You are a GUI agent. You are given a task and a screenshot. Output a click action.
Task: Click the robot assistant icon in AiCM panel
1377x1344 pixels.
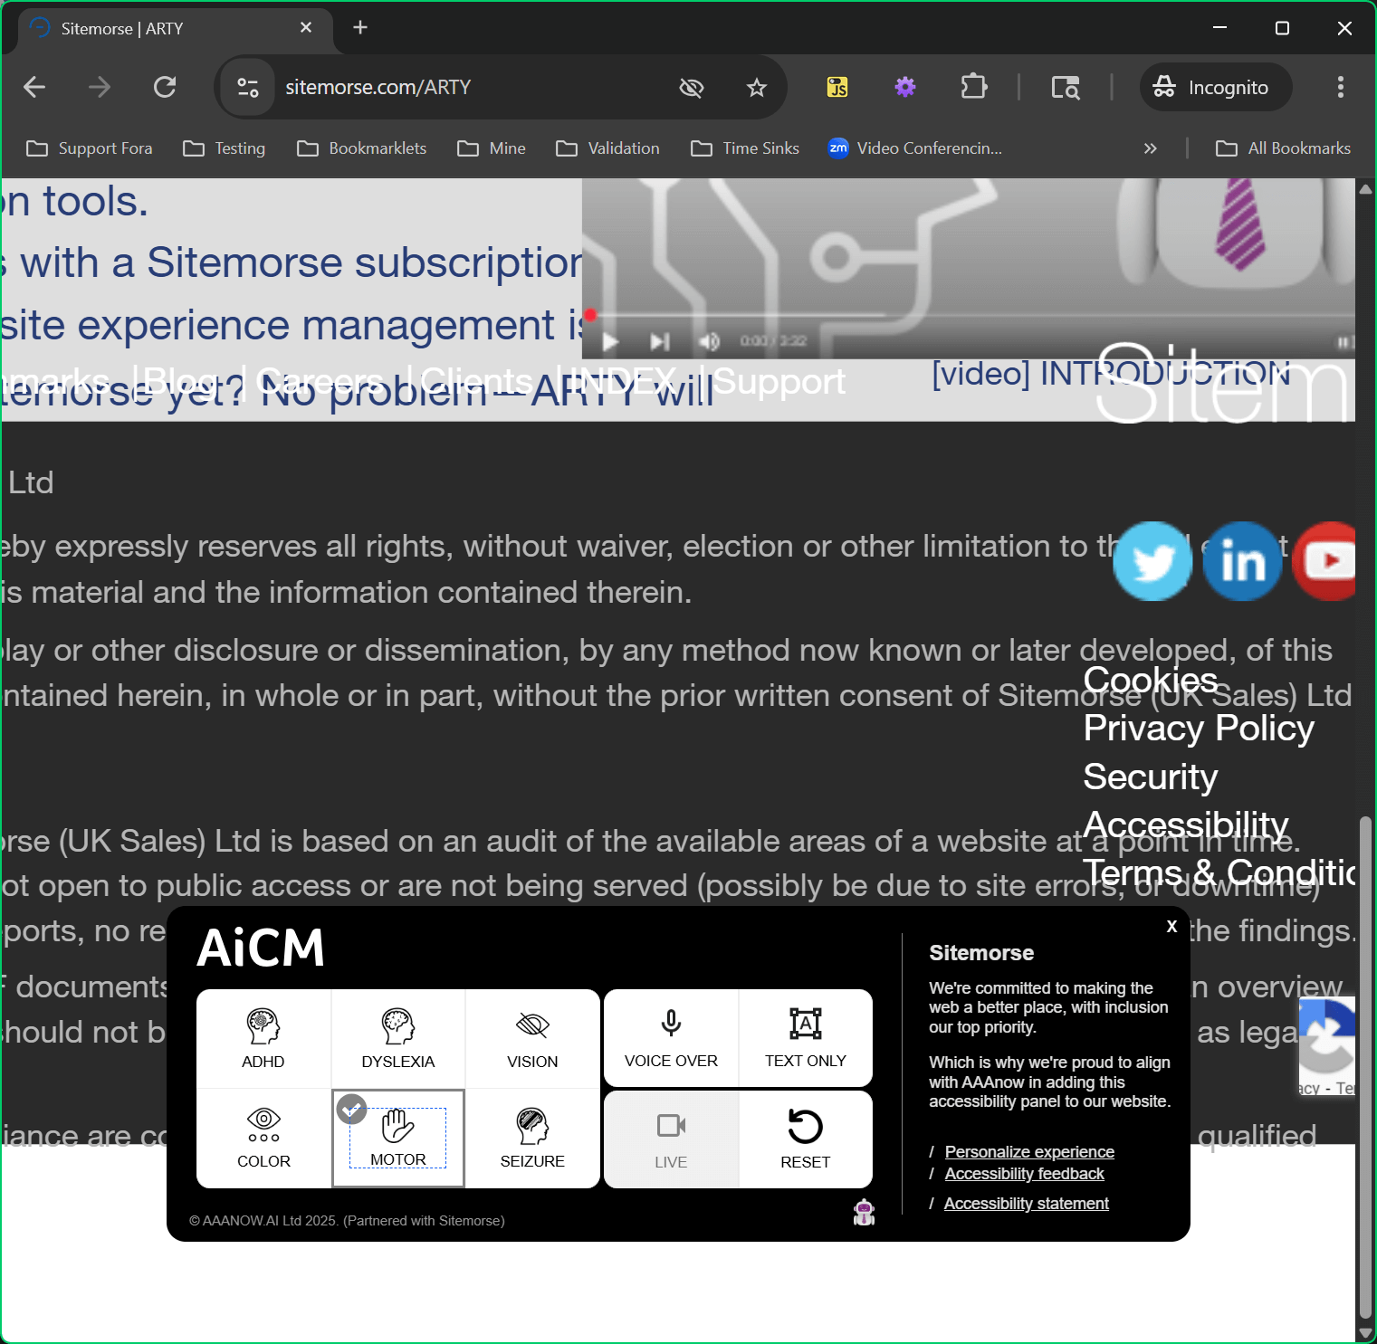click(x=865, y=1212)
